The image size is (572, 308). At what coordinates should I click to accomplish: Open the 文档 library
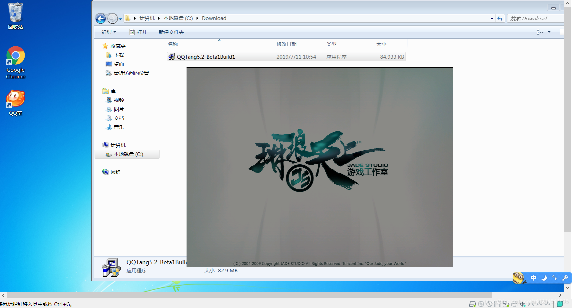click(x=119, y=118)
